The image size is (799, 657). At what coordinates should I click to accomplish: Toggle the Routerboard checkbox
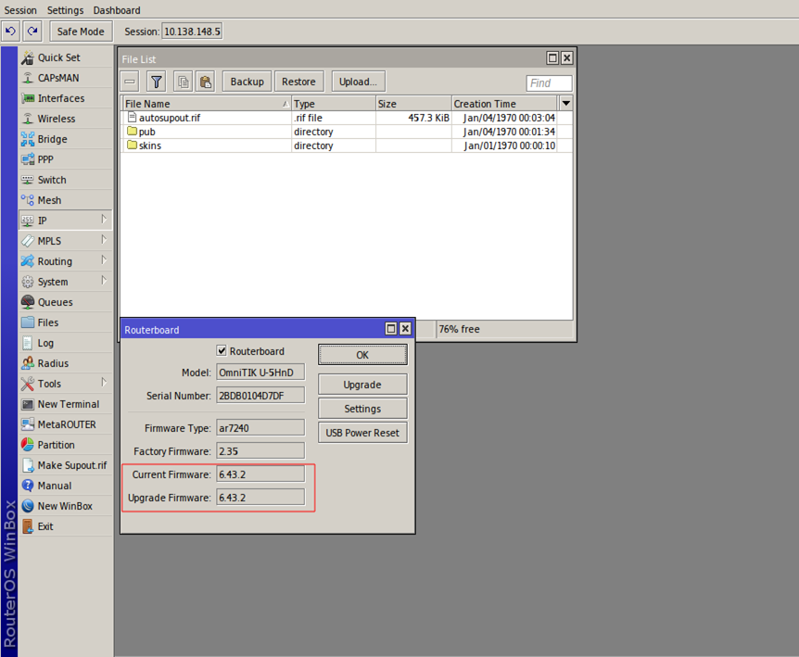point(222,350)
